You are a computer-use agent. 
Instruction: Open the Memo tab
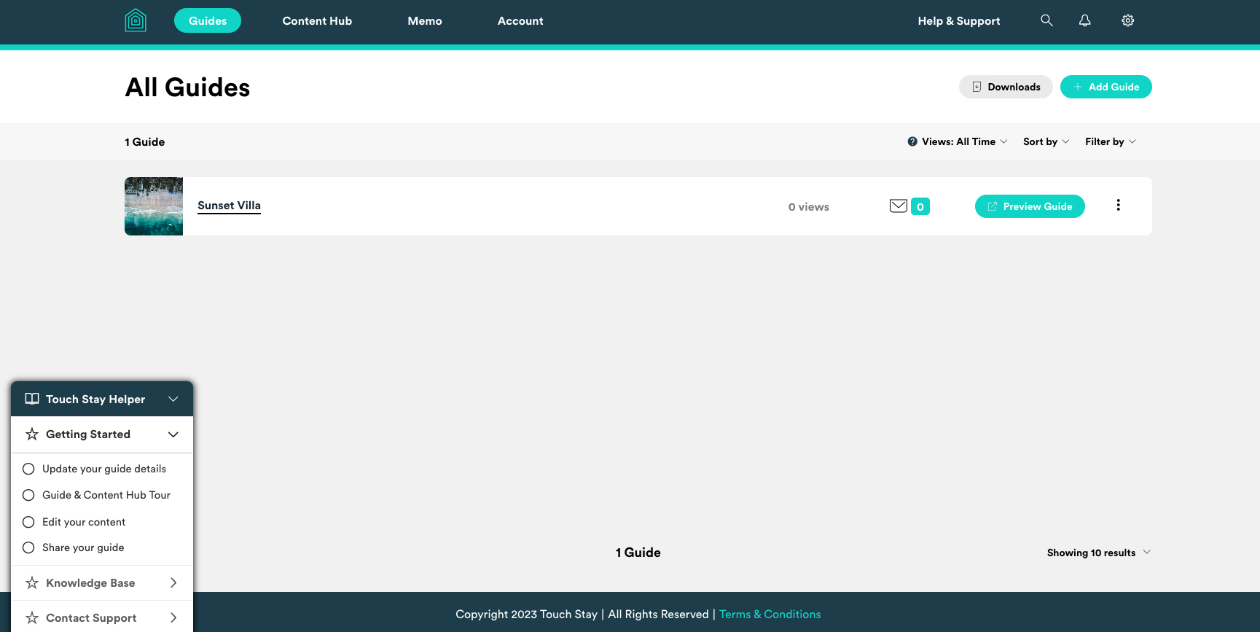[x=425, y=21]
